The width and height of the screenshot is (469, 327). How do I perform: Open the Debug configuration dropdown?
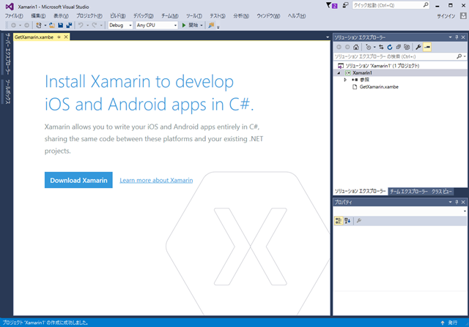click(x=120, y=25)
